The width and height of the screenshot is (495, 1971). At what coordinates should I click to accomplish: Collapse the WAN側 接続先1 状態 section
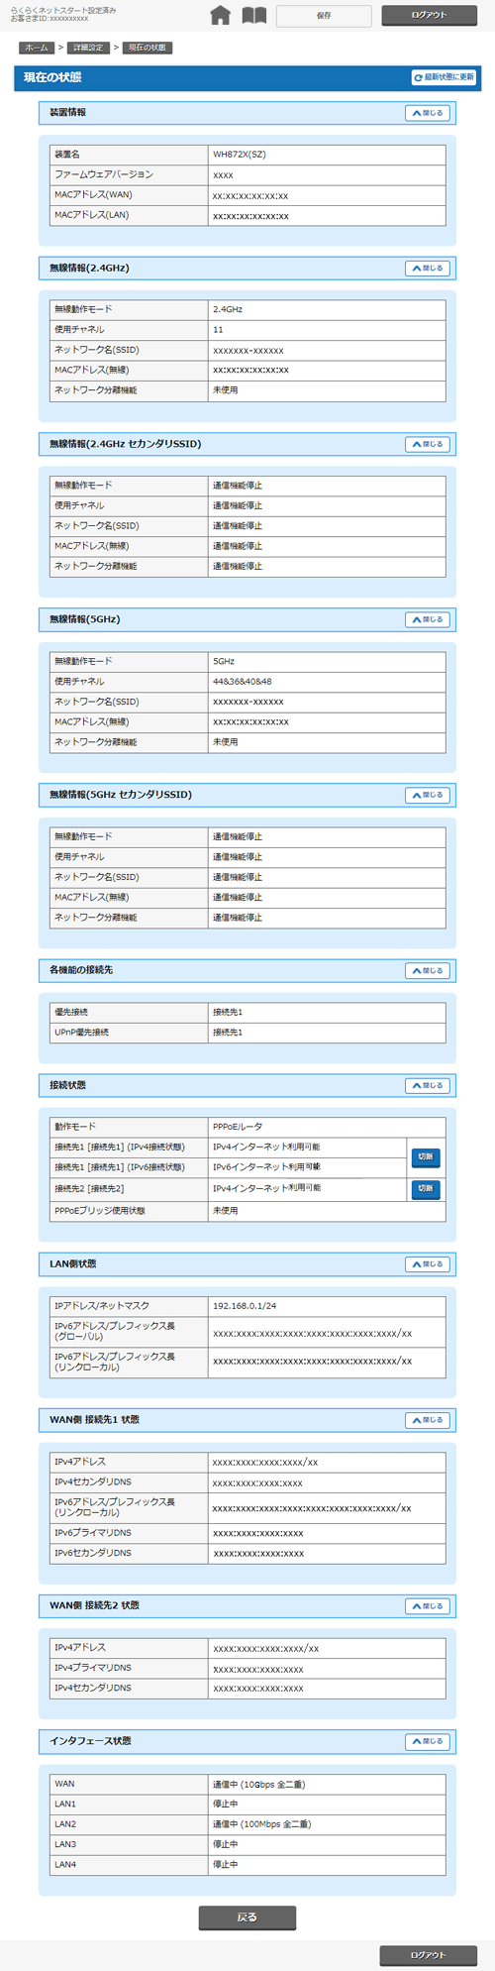pyautogui.click(x=429, y=1420)
